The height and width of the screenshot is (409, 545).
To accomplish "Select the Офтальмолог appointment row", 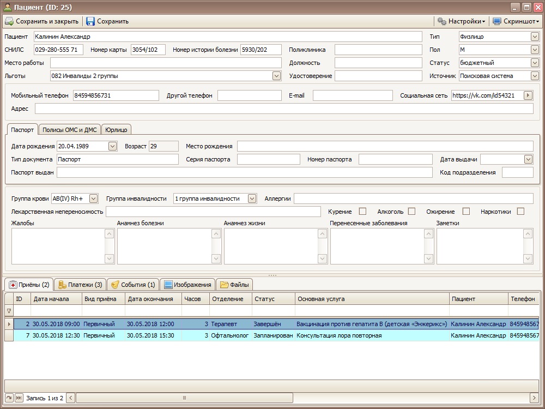I will 229,335.
